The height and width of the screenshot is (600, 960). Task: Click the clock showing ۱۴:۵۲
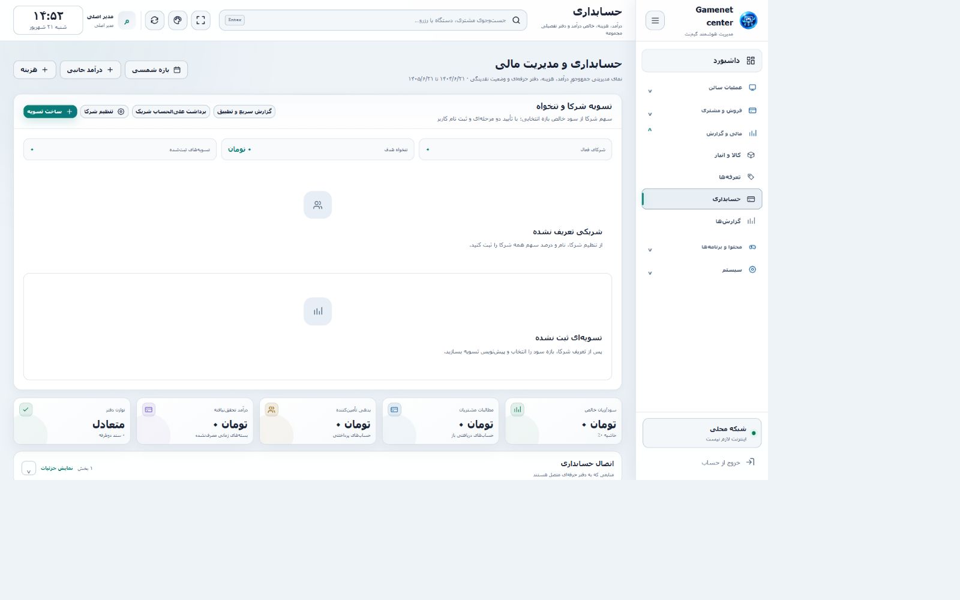click(48, 20)
